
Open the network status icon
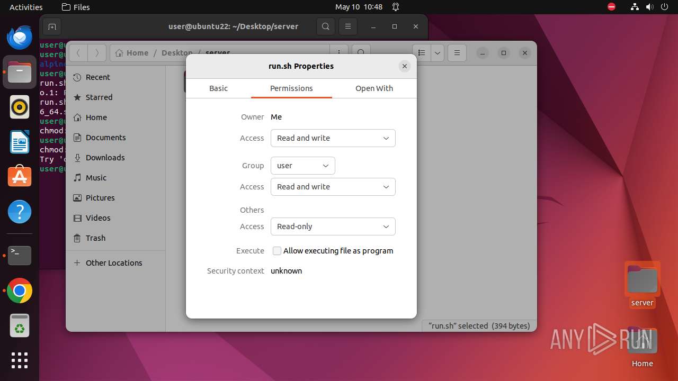[x=635, y=7]
